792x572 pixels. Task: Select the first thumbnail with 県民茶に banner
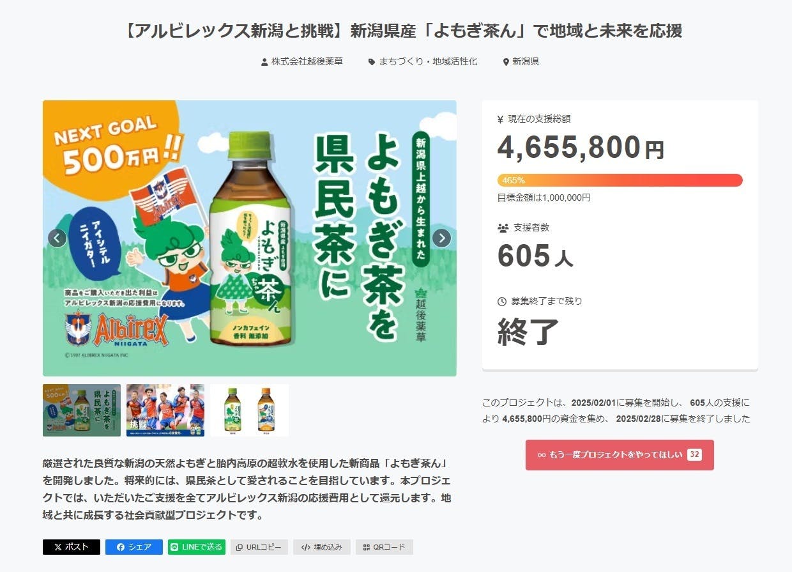(82, 410)
